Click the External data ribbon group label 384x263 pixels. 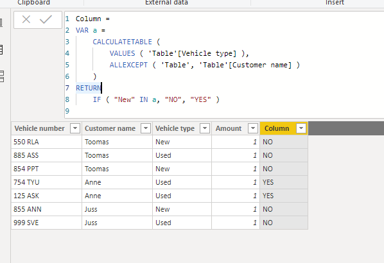[x=166, y=3]
